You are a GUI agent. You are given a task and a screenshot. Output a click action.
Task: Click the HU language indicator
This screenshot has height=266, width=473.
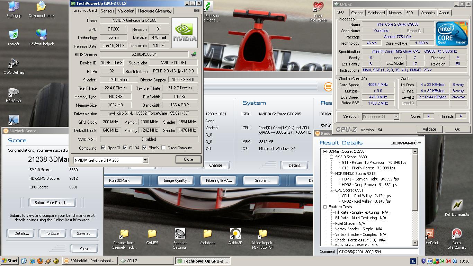point(413,261)
